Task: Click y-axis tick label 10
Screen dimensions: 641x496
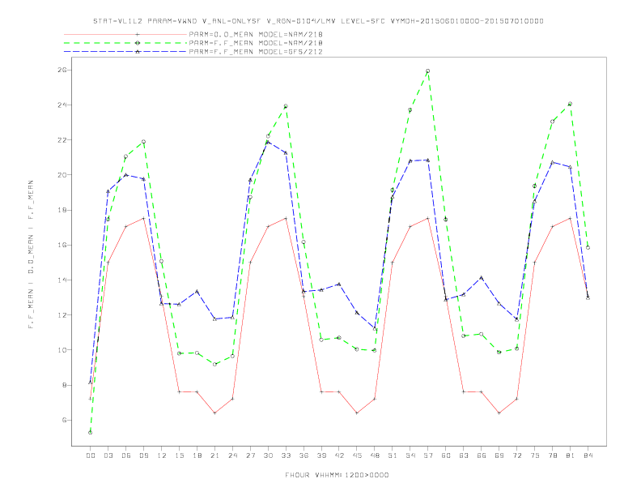Action: coord(62,350)
